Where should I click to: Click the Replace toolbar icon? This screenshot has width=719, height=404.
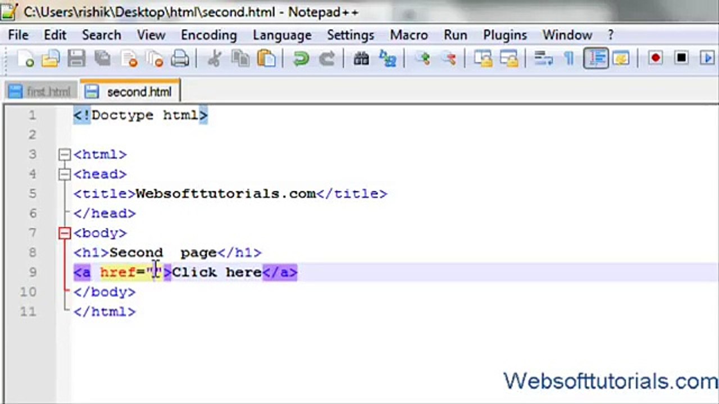(x=388, y=58)
